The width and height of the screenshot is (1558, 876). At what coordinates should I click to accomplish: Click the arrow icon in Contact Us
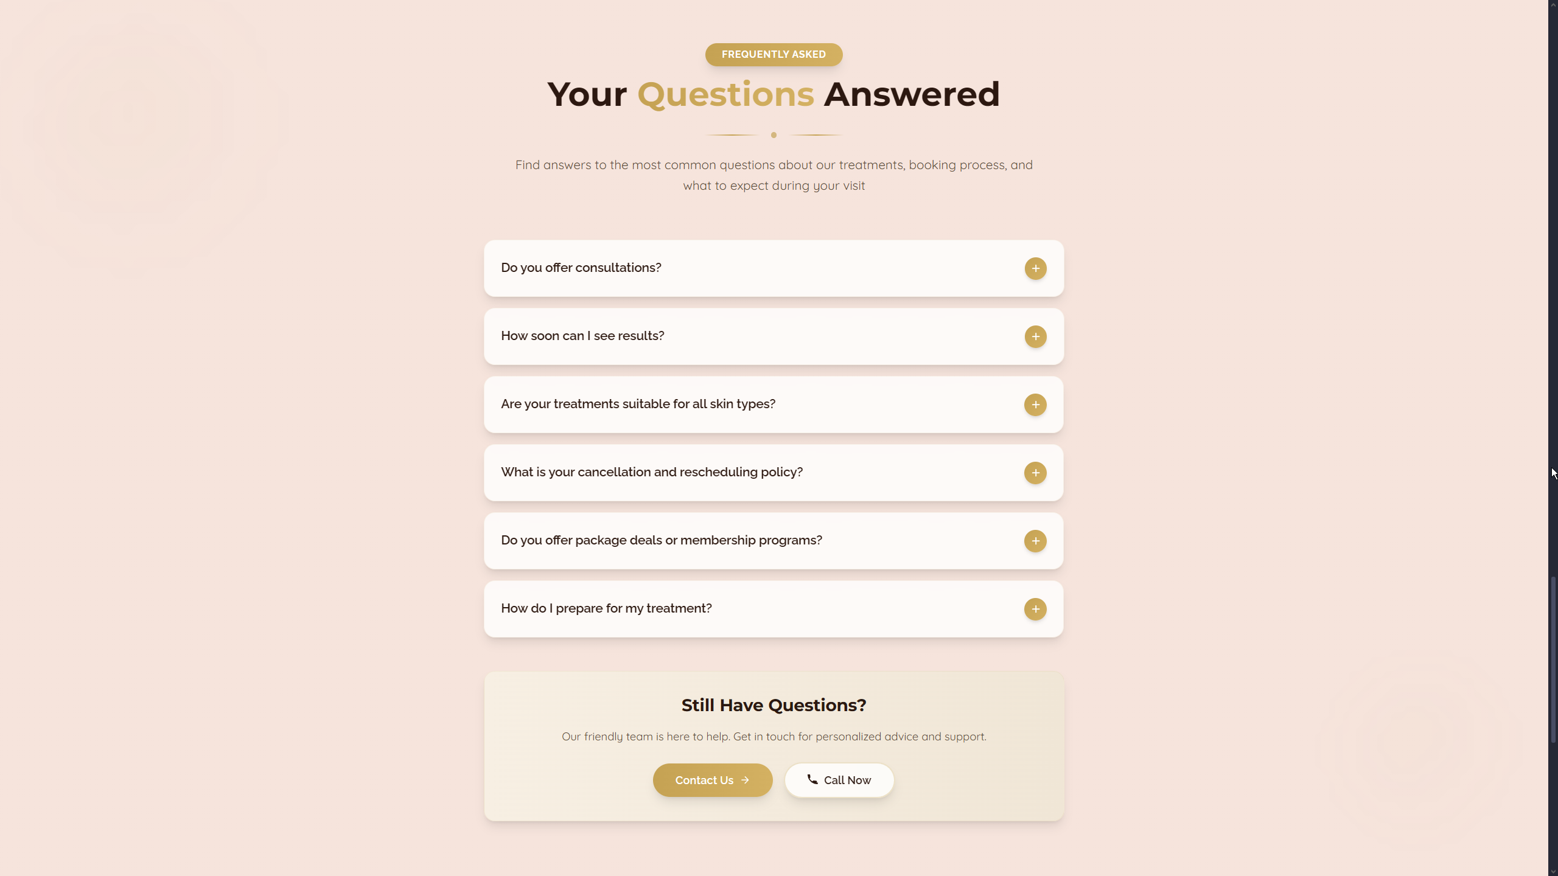click(745, 780)
